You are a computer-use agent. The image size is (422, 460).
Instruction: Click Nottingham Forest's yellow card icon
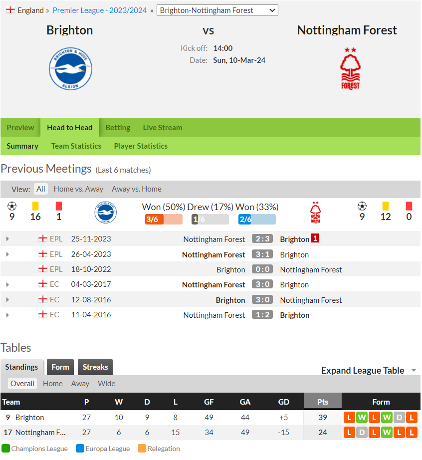(x=386, y=206)
